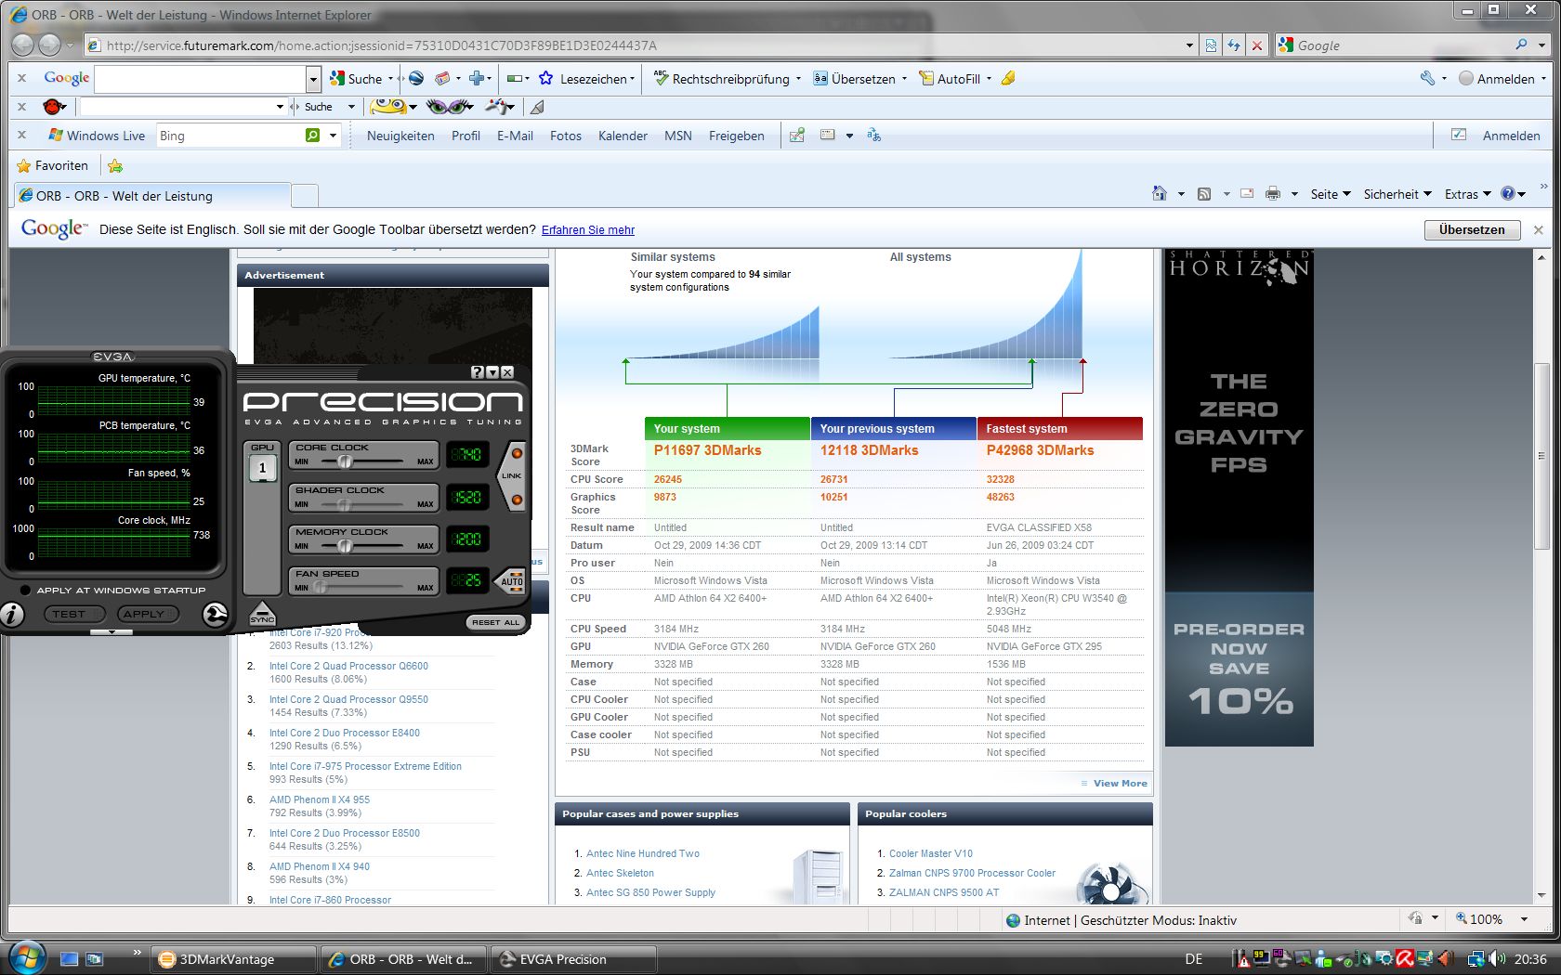Click the red monkey toolbar icon
The width and height of the screenshot is (1561, 975).
[54, 107]
